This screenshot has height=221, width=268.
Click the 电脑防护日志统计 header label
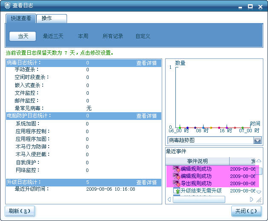(x=29, y=116)
